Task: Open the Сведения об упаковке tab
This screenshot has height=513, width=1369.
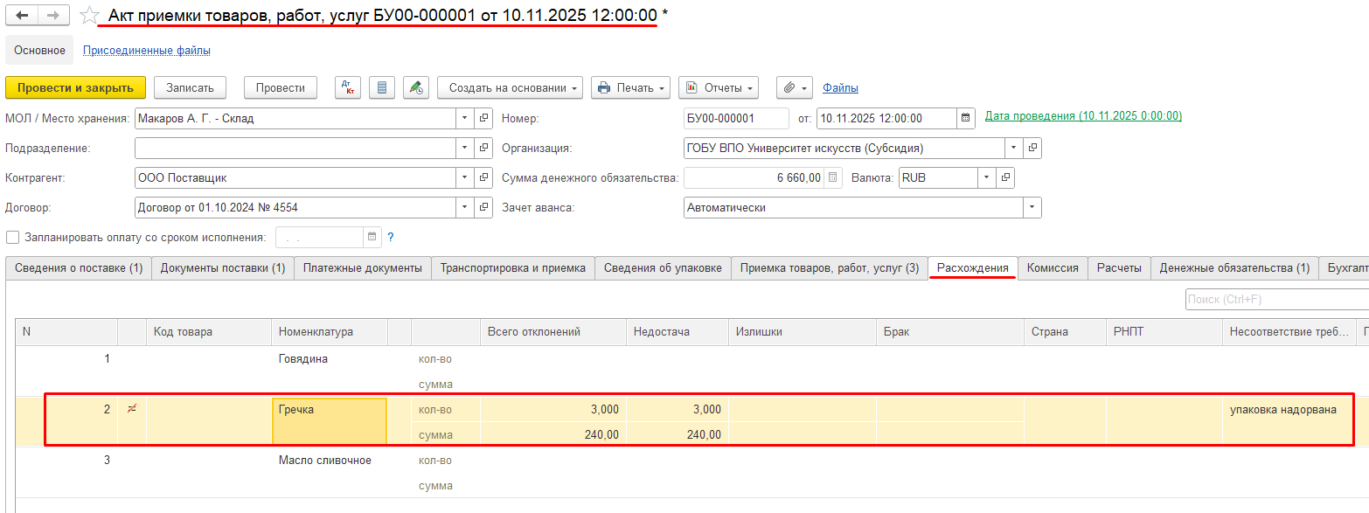Action: tap(663, 268)
